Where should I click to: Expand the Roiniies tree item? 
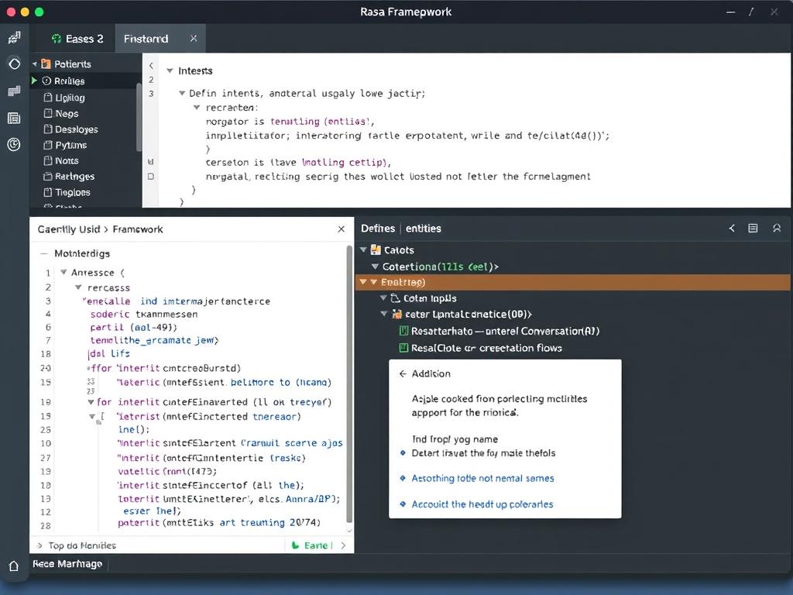click(x=34, y=81)
